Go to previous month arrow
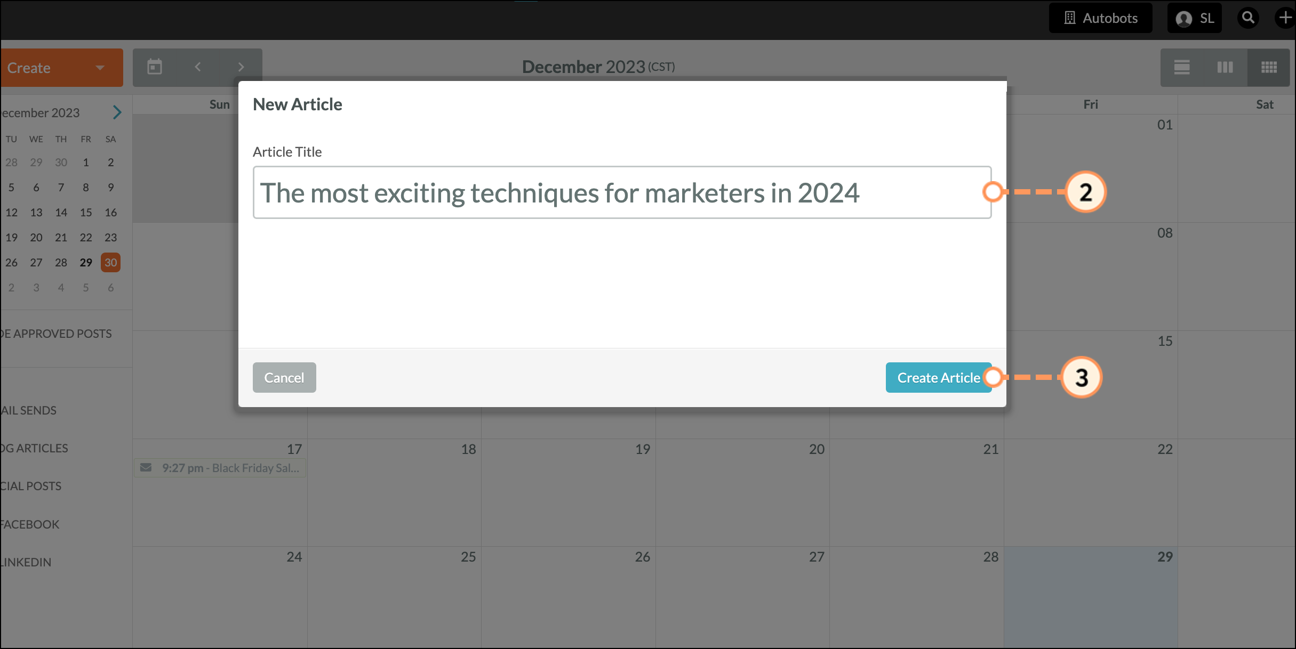1296x649 pixels. pos(198,67)
